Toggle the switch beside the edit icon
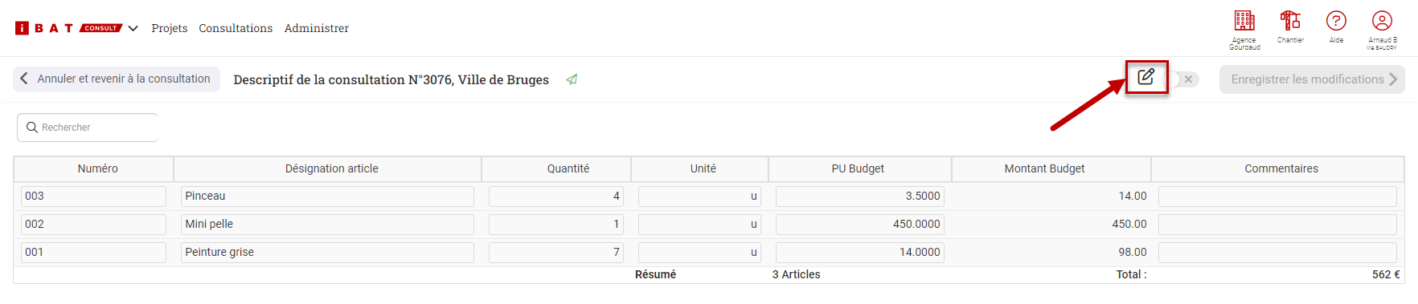Image resolution: width=1418 pixels, height=304 pixels. (x=1184, y=79)
